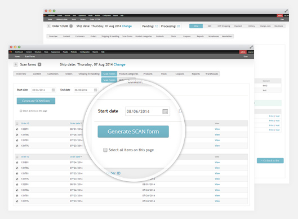Click fullscreen arrows icon in the Order window
Viewport: 298px width, 219px height.
(x=286, y=11)
